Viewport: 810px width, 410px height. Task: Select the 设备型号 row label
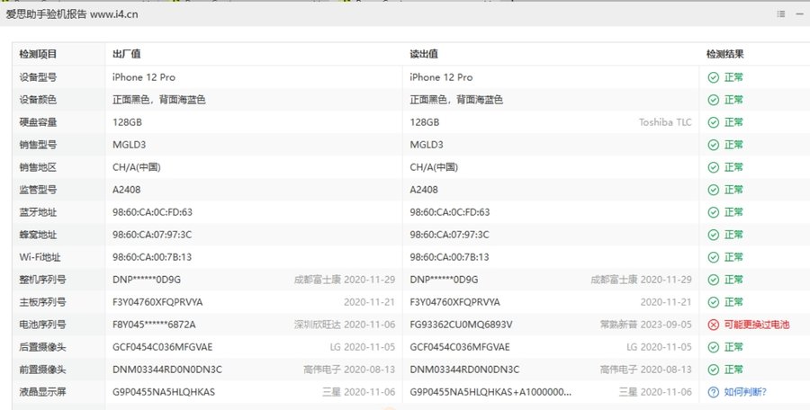coord(38,77)
